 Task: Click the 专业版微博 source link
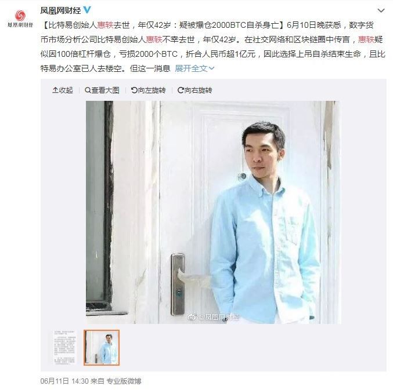(124, 381)
